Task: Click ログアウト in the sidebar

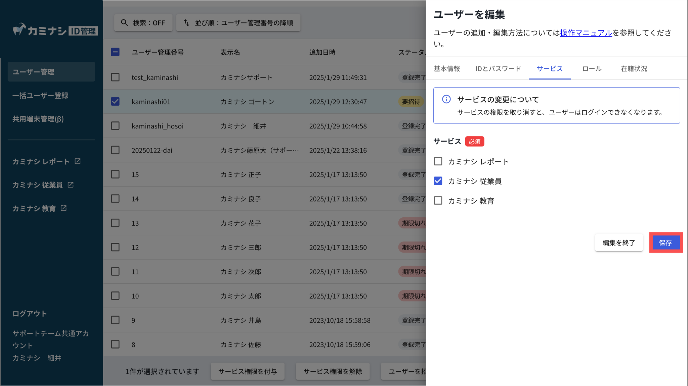Action: pyautogui.click(x=30, y=314)
